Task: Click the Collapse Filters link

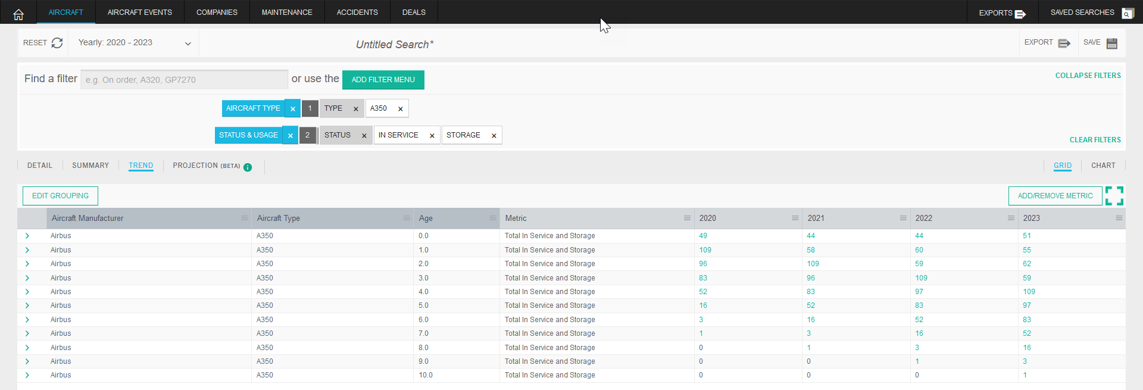Action: (1088, 76)
